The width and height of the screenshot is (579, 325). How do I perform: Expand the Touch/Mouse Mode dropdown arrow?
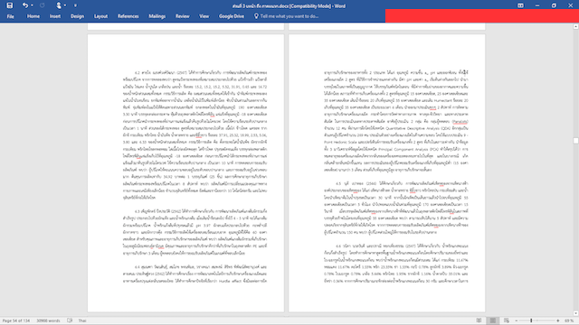click(65, 5)
